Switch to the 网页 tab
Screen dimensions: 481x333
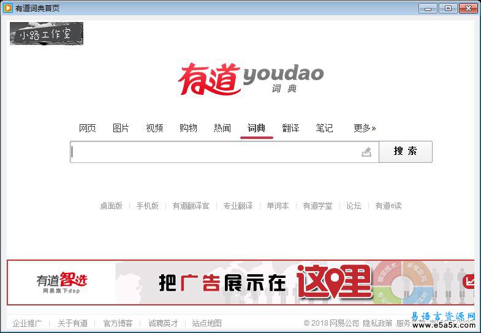point(88,128)
